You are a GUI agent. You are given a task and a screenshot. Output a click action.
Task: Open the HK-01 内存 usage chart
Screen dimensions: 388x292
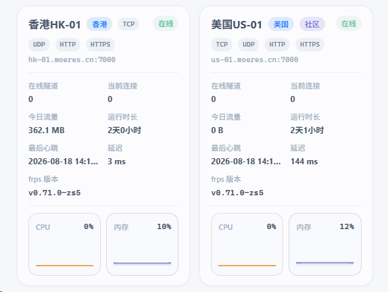[x=142, y=244]
